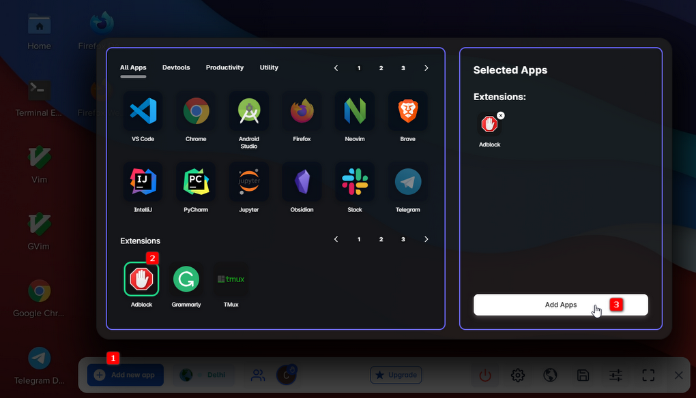
Task: Go to next page of apps
Action: 426,68
